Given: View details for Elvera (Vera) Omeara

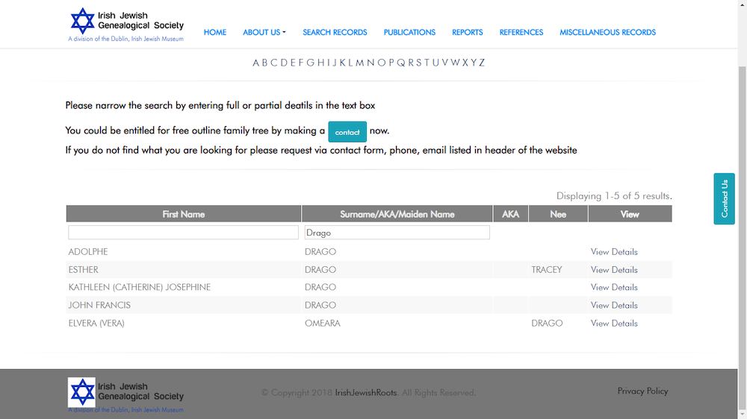Looking at the screenshot, I should click(x=614, y=324).
